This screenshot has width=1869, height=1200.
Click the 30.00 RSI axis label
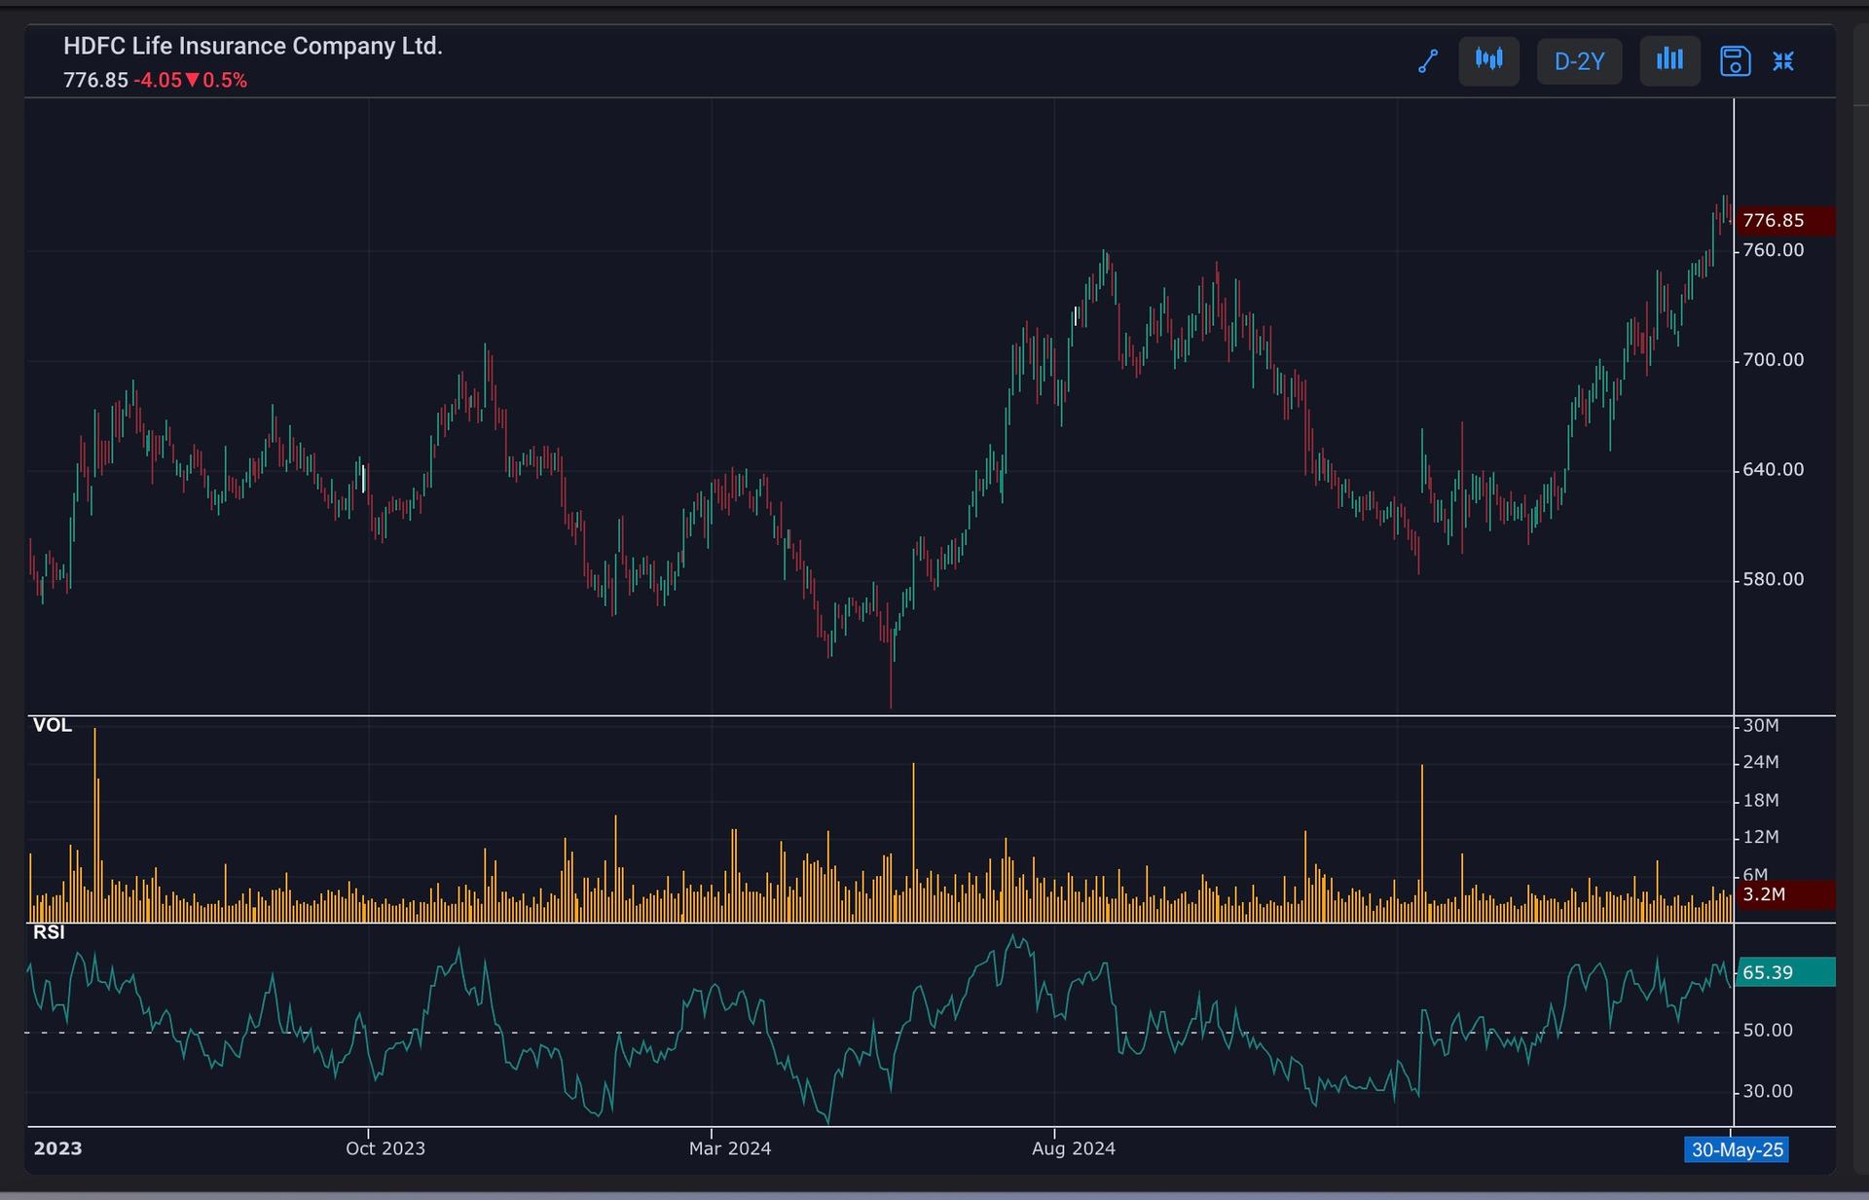1768,1091
